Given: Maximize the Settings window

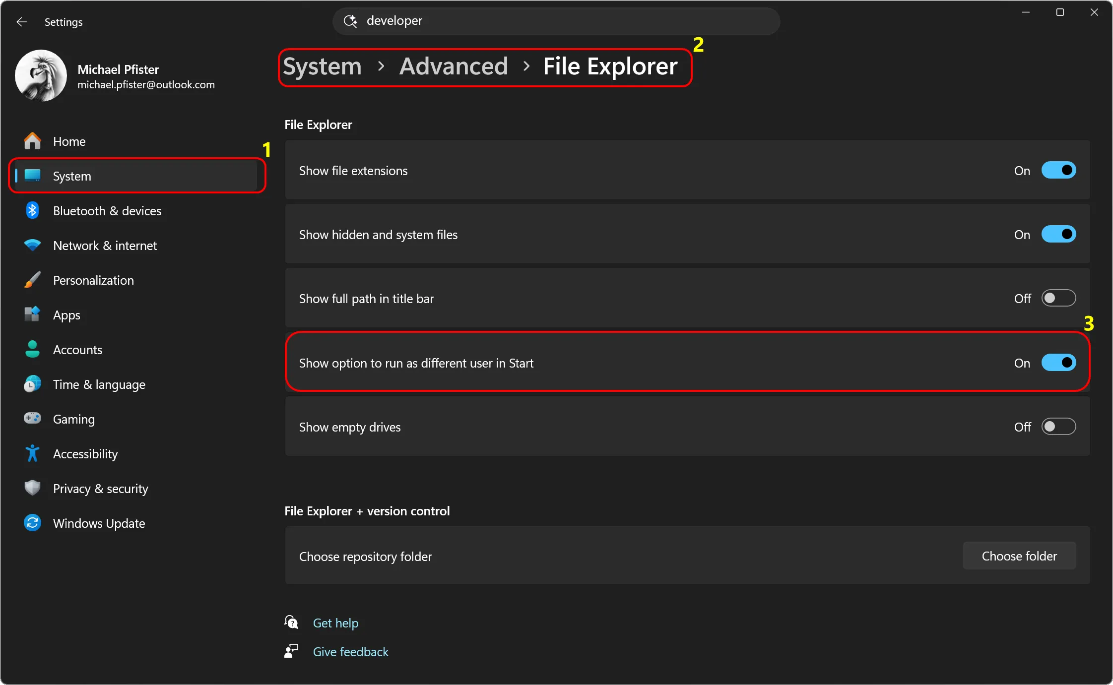Looking at the screenshot, I should click(1060, 12).
